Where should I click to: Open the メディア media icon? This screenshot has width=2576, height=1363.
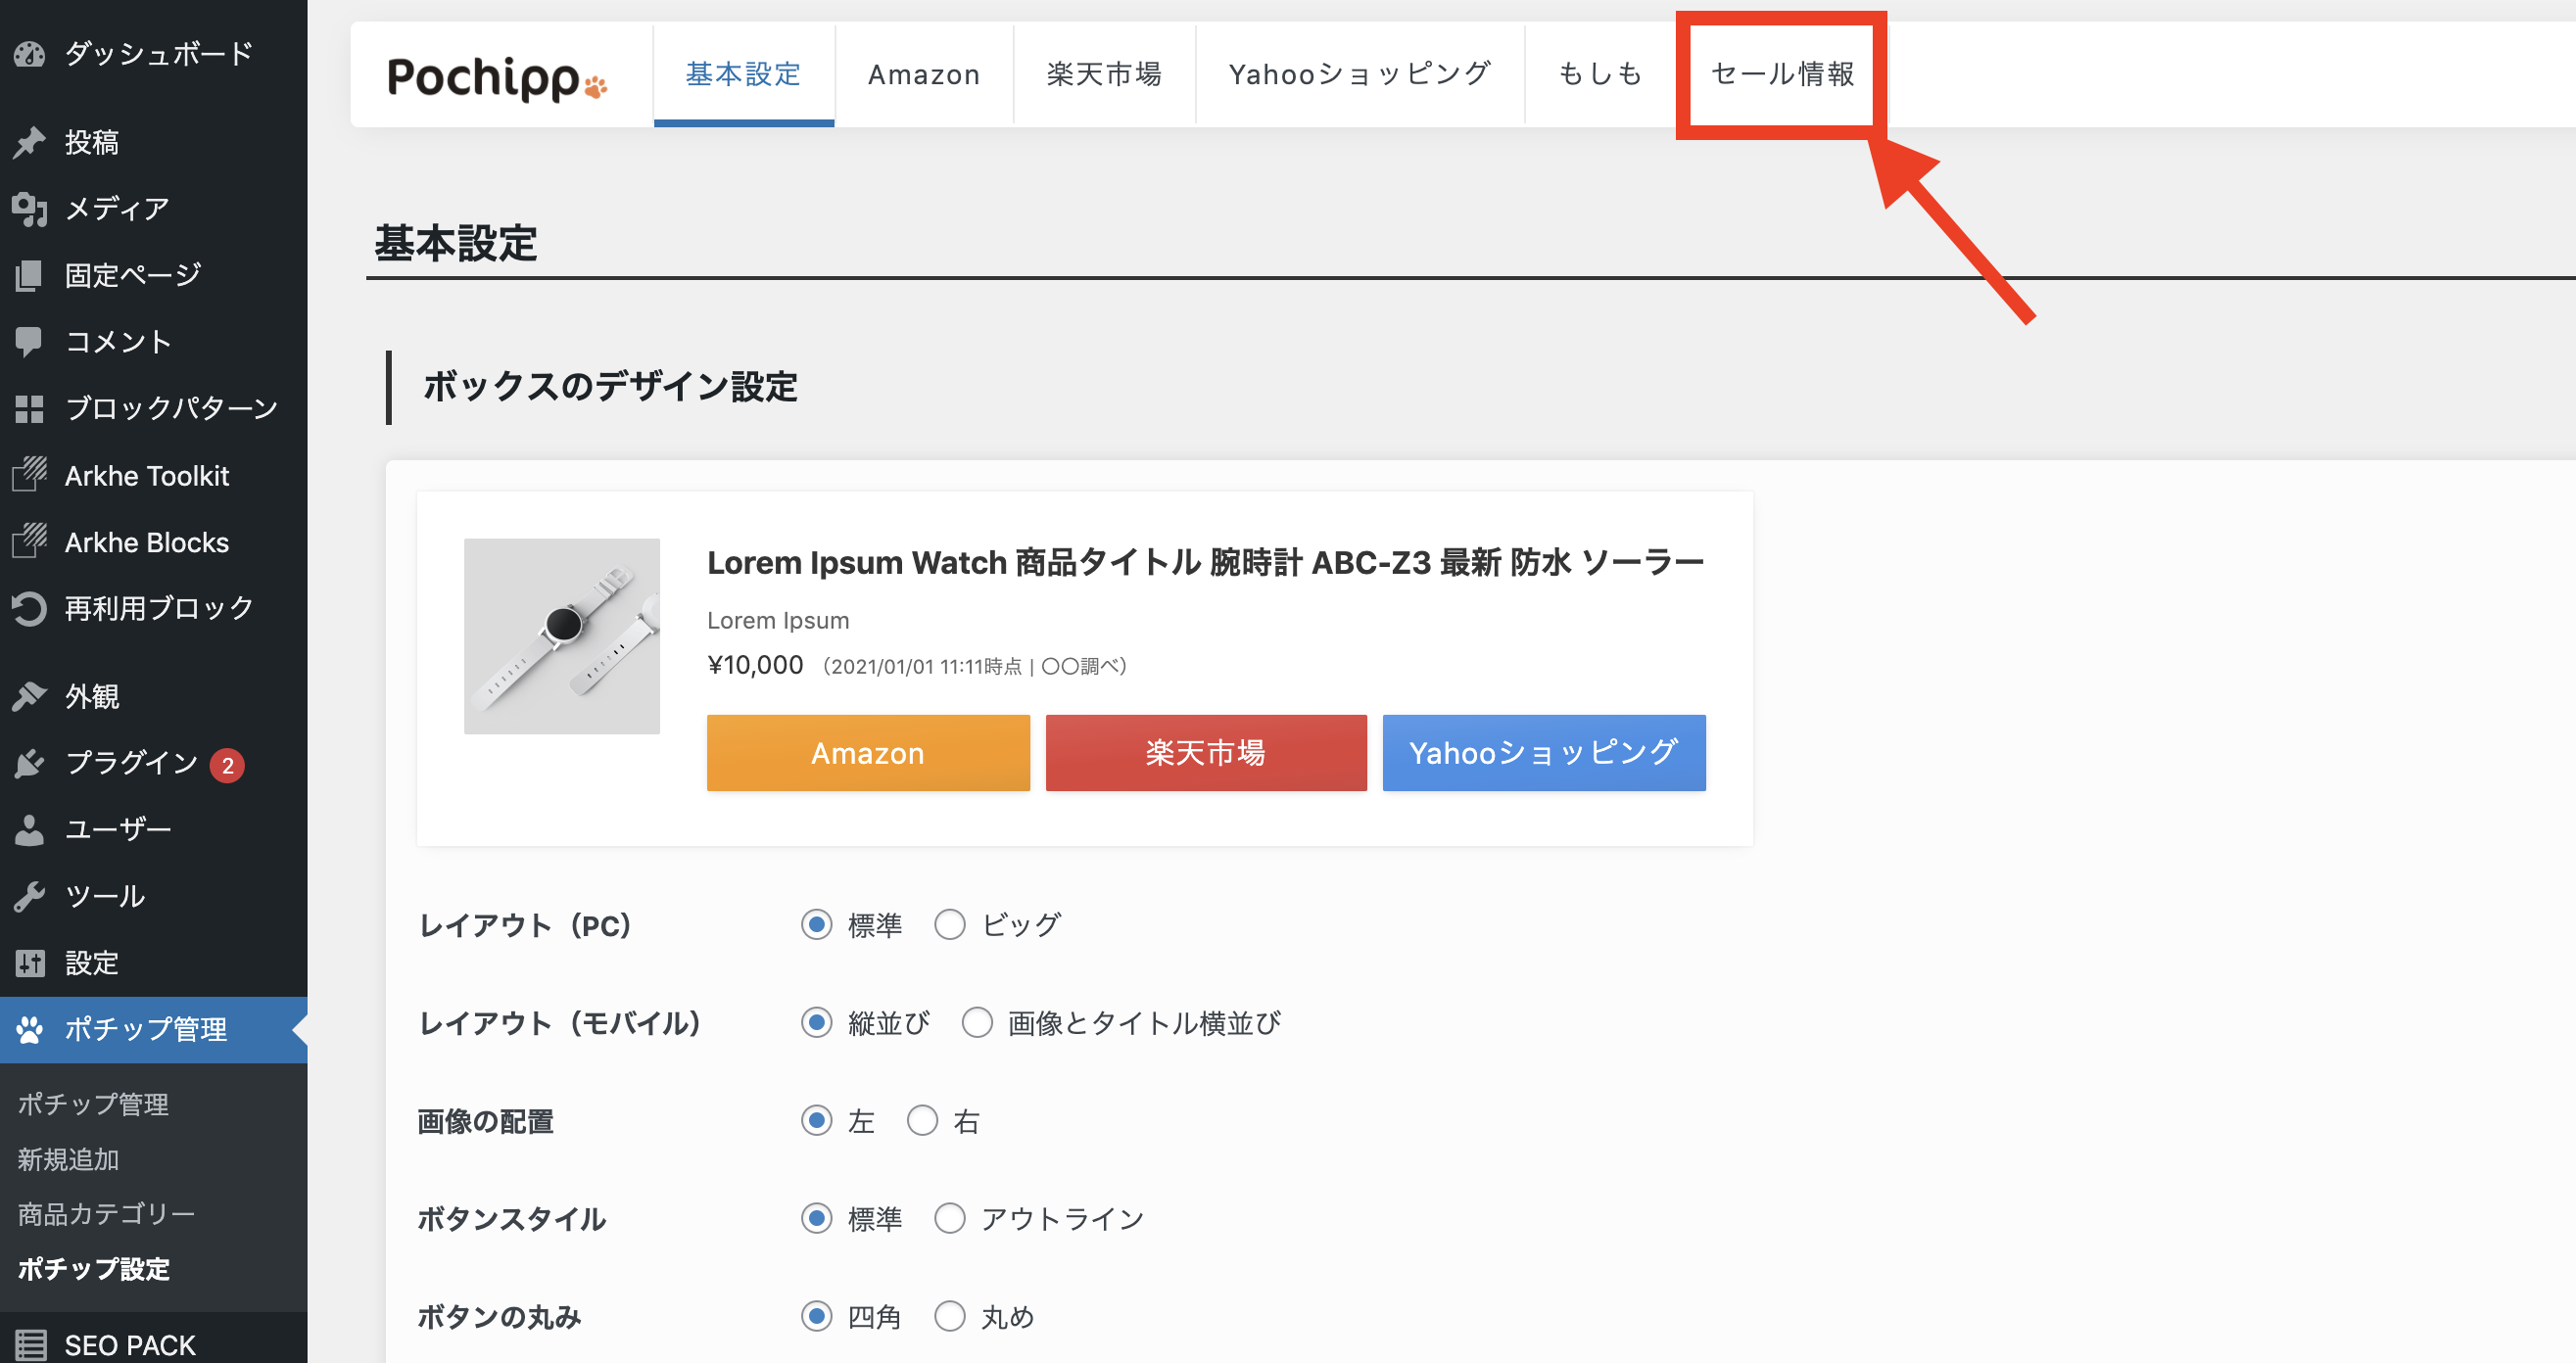click(30, 209)
